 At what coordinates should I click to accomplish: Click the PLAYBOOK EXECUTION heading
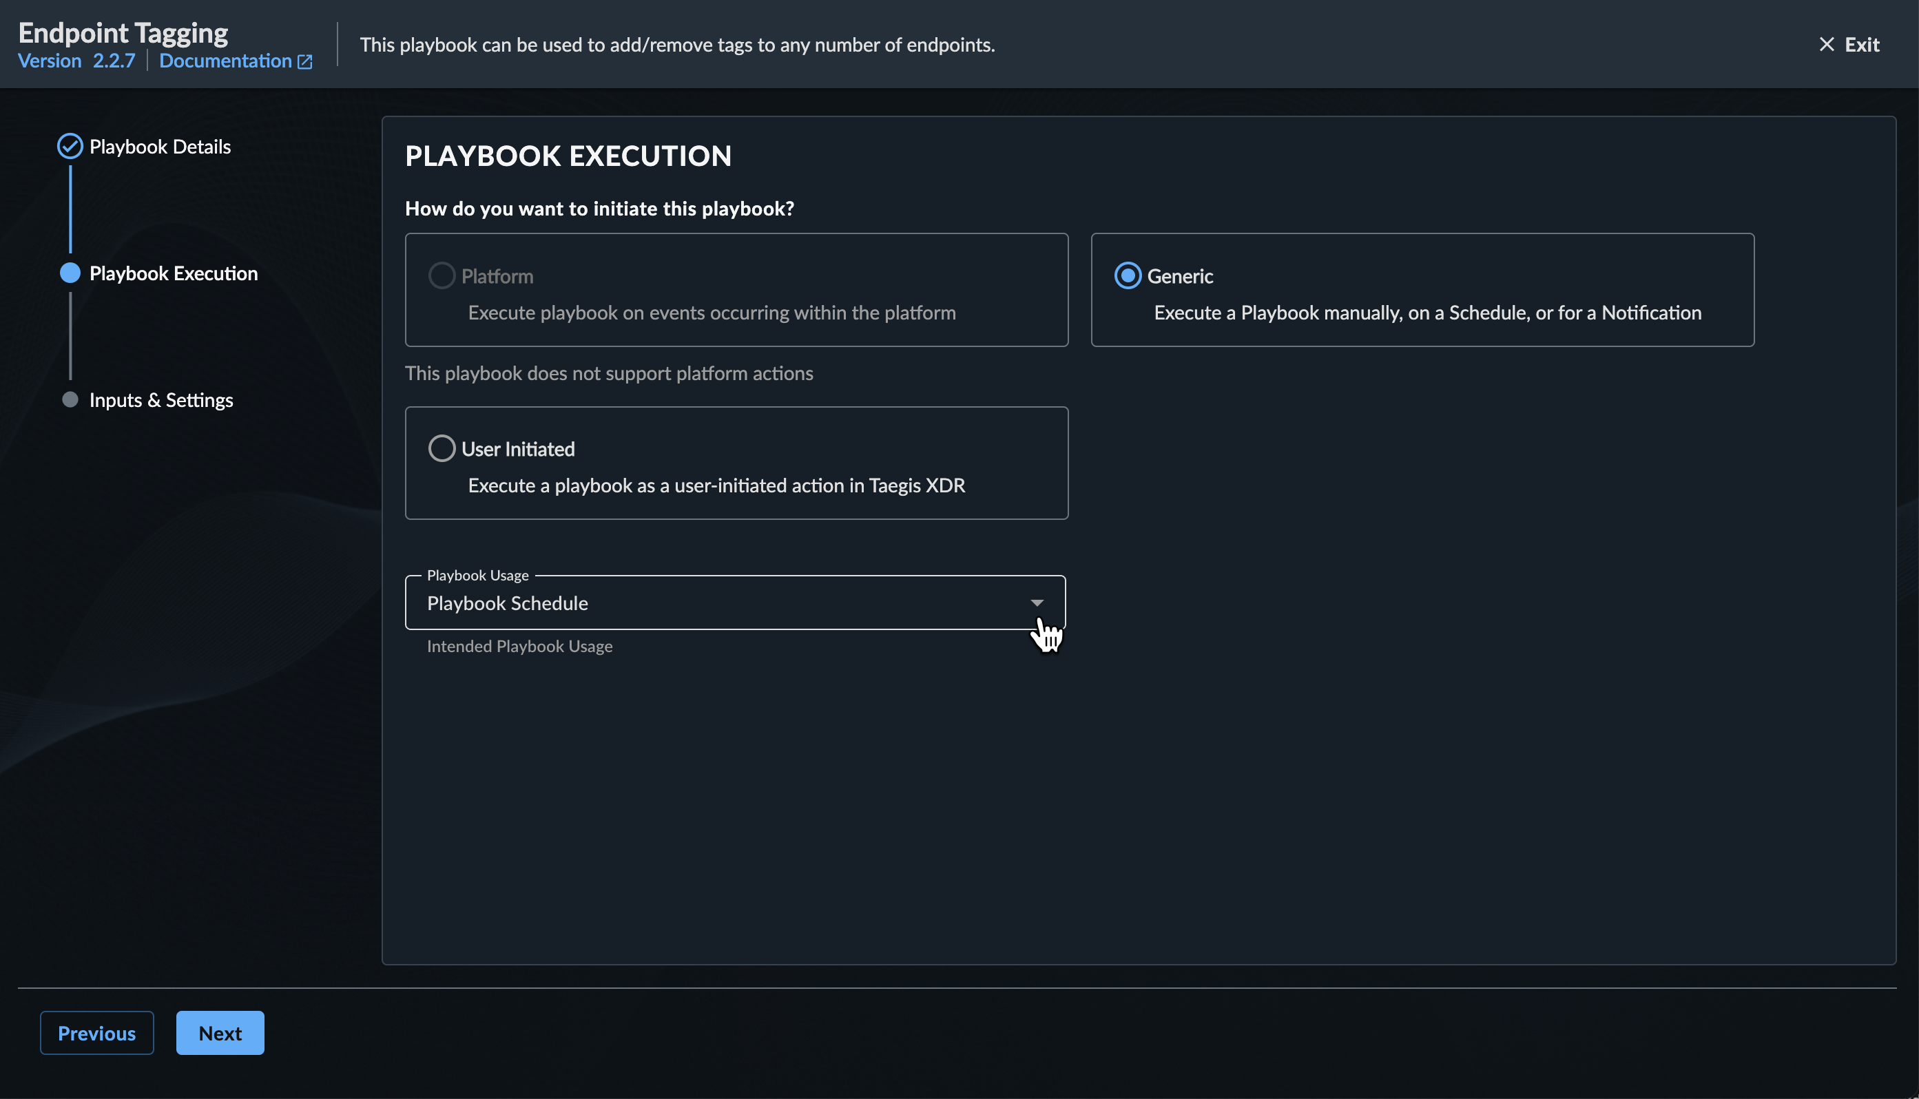(x=568, y=156)
